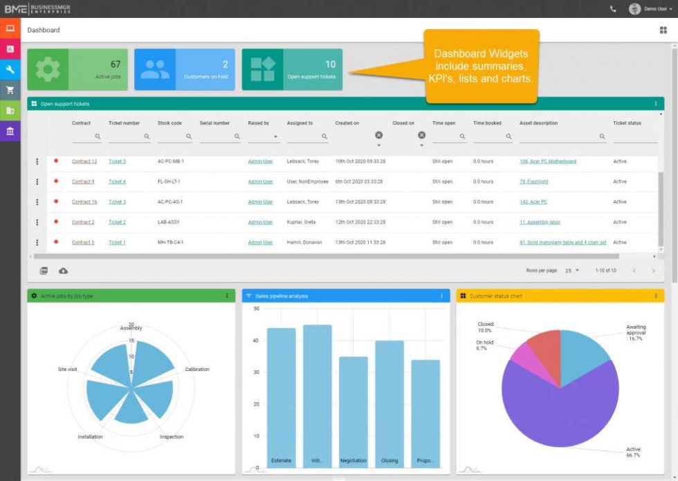Image resolution: width=678 pixels, height=481 pixels.
Task: Open the Ticket 2 link
Action: click(117, 222)
